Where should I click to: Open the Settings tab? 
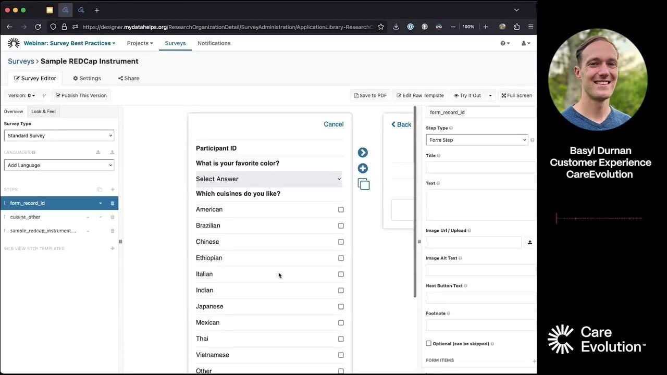87,78
